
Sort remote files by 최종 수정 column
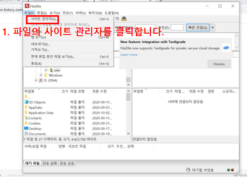click(x=197, y=91)
